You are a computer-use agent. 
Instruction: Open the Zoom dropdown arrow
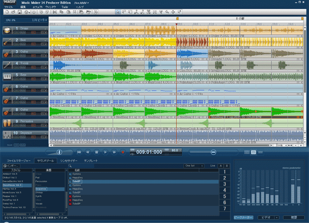coord(286,145)
